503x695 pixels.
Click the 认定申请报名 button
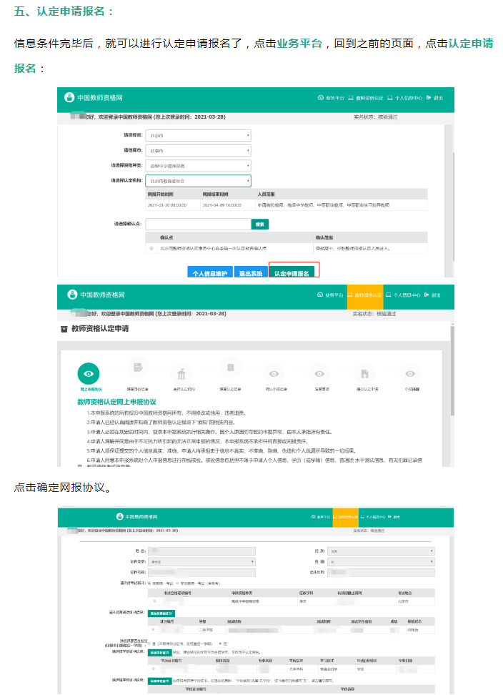[x=292, y=272]
